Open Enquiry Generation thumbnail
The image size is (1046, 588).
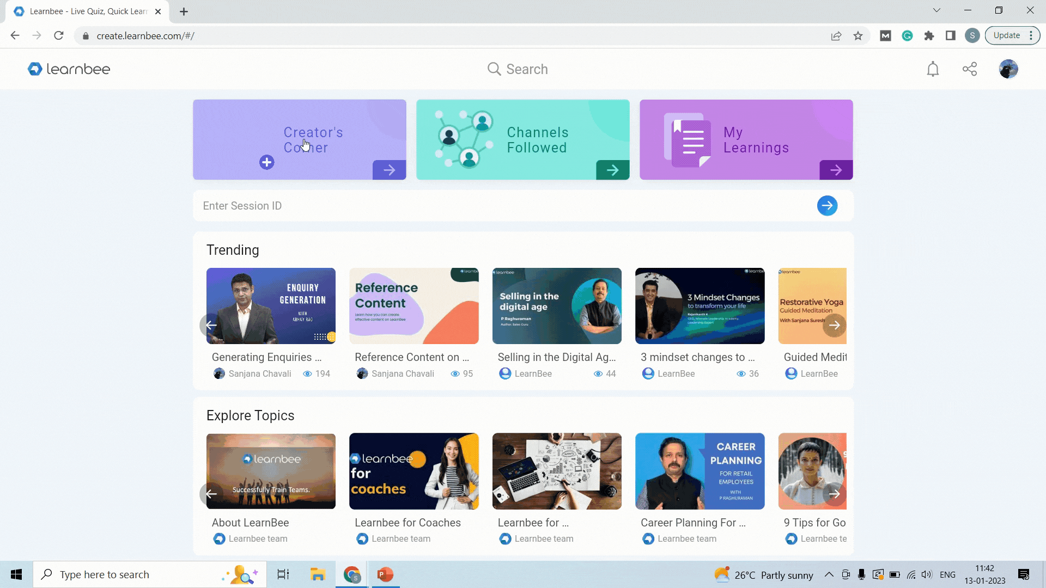click(x=271, y=305)
